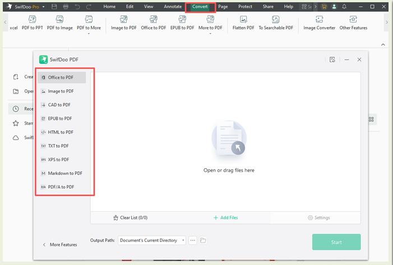
Task: Select CAD to PDF in the sidebar
Action: tap(62, 105)
